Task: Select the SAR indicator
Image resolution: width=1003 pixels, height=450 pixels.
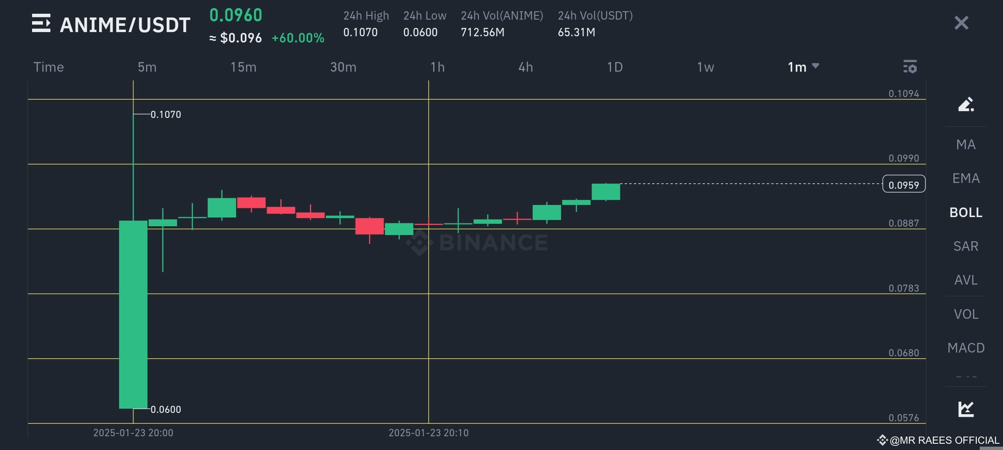Action: coord(966,246)
